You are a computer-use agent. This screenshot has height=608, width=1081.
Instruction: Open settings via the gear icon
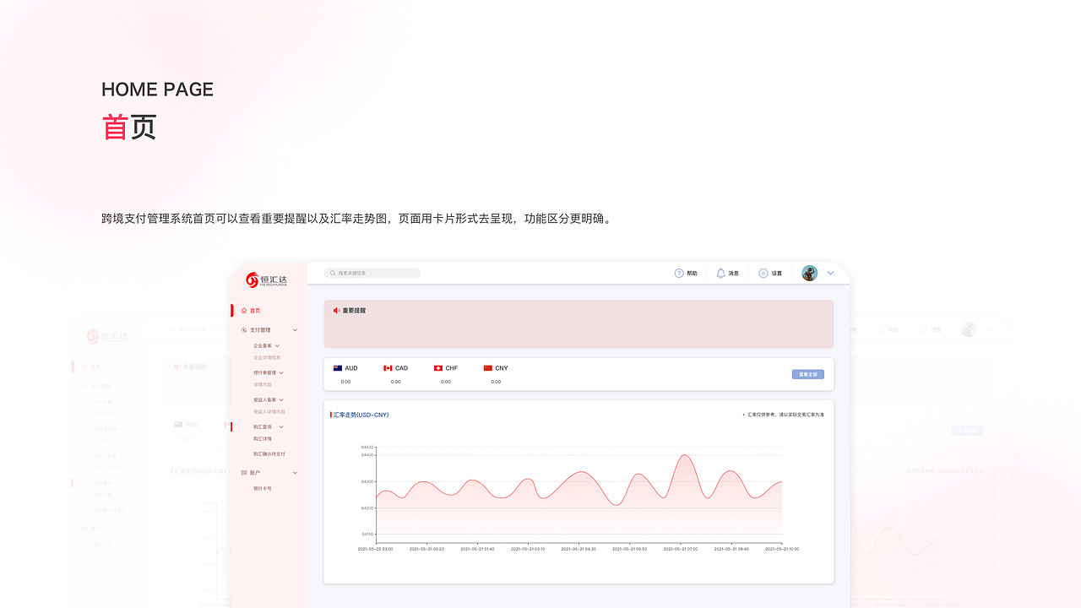tap(763, 274)
